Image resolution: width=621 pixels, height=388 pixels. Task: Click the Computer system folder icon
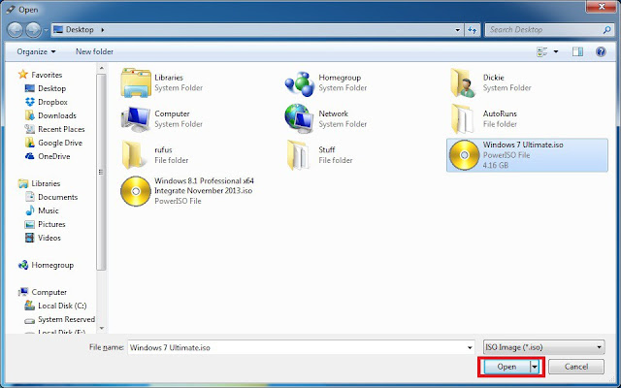point(136,118)
